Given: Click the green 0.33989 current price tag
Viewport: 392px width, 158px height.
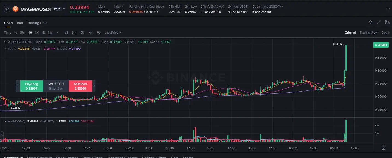Looking at the screenshot, I should [x=381, y=45].
